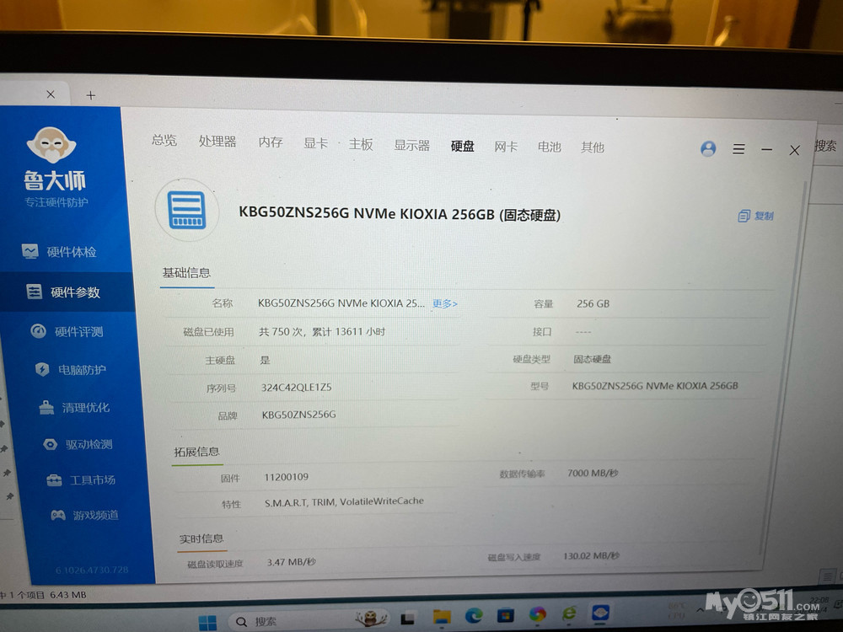
Task: Close the background window tab
Action: 51,94
